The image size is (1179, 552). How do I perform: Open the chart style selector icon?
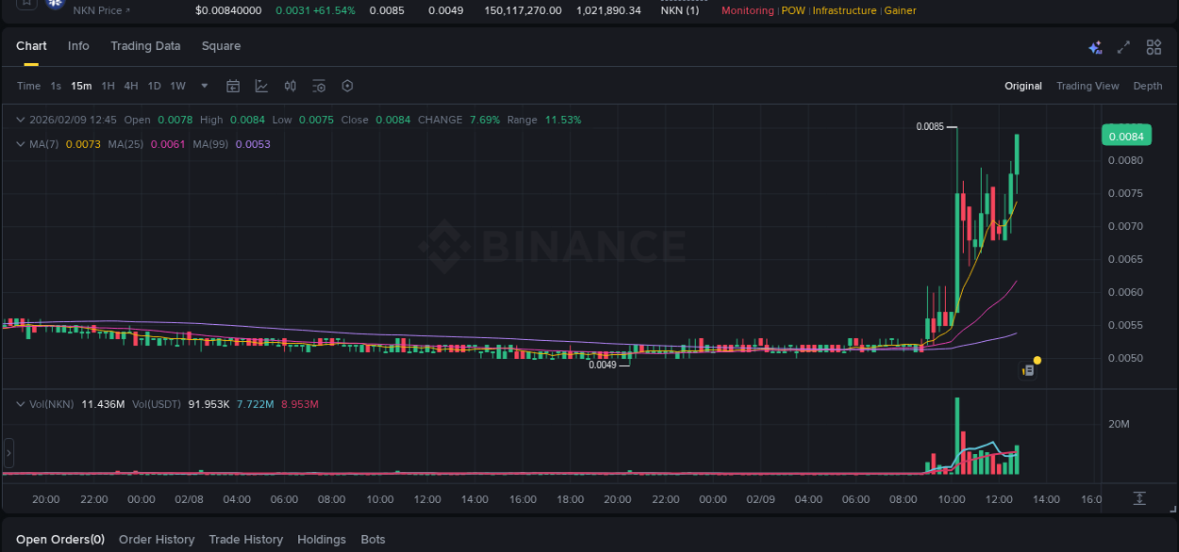point(261,86)
